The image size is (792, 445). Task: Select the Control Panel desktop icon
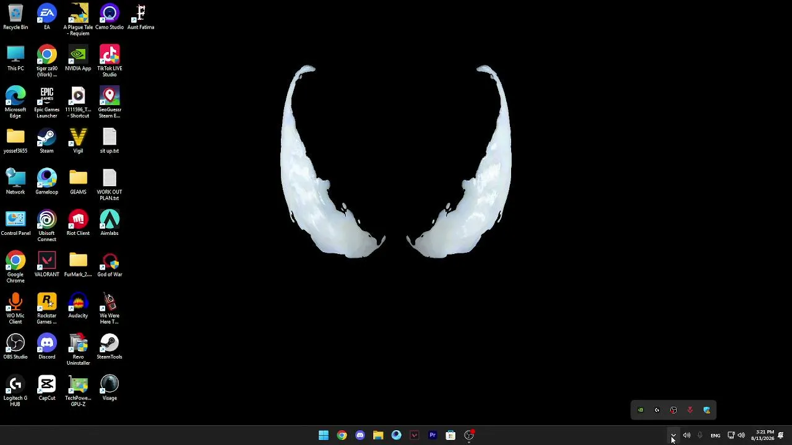coord(15,224)
